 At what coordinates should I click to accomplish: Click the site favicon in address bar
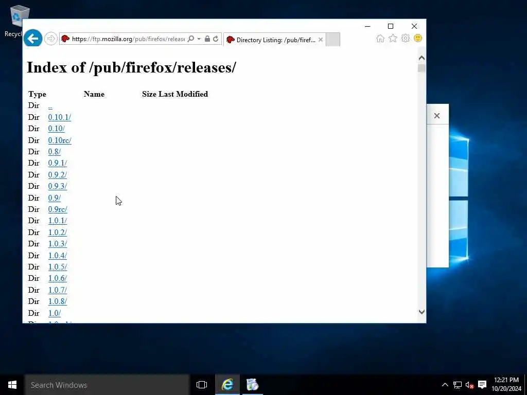coord(65,39)
